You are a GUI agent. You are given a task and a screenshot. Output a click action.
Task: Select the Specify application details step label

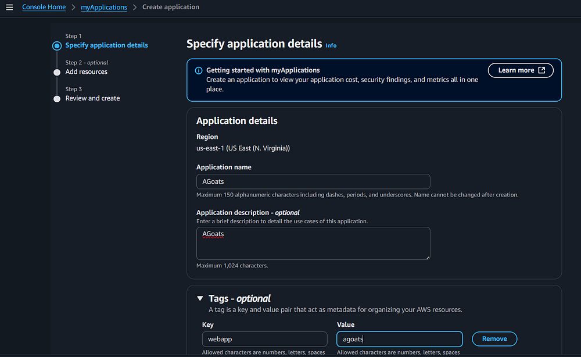coord(106,45)
